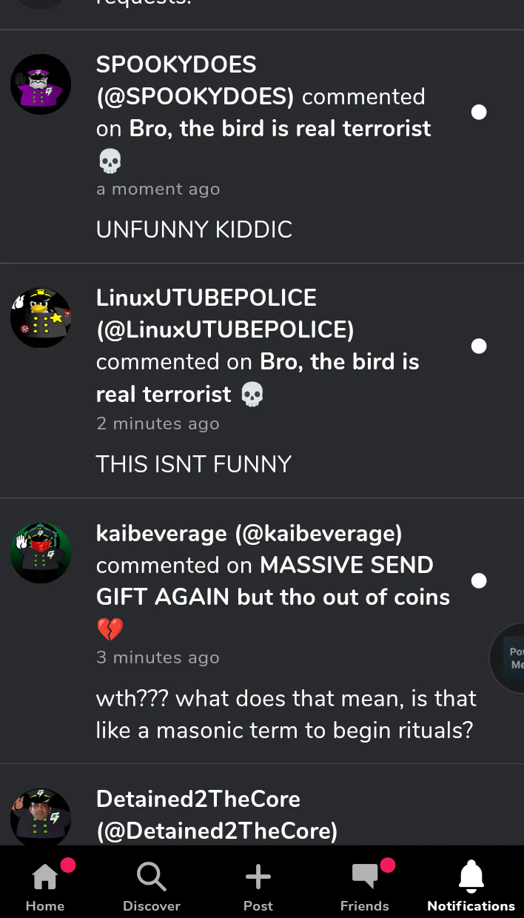The image size is (524, 918).
Task: Open comment 'THIS ISNT FUNNY'
Action: 194,464
